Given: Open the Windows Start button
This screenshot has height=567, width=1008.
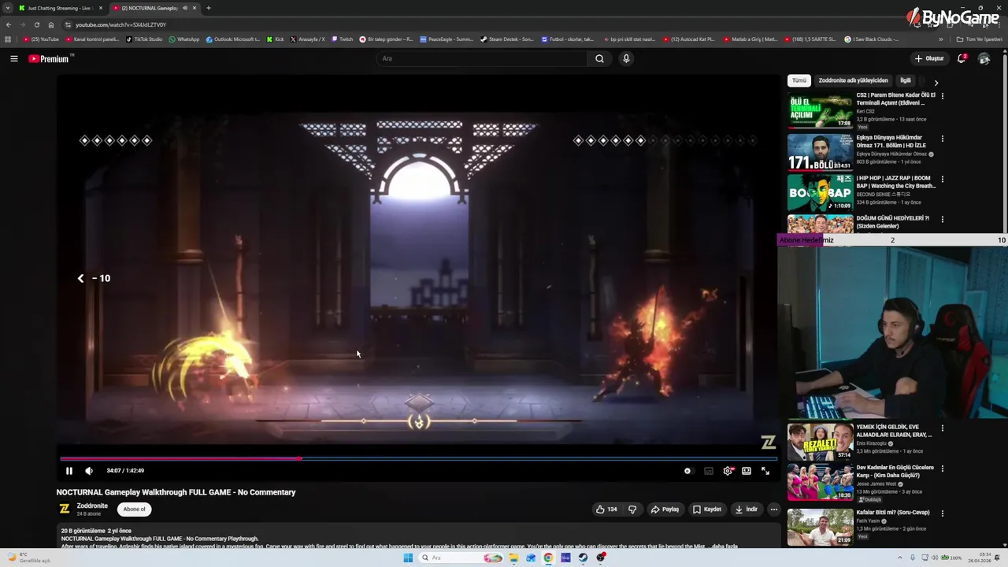Looking at the screenshot, I should (408, 558).
